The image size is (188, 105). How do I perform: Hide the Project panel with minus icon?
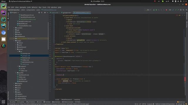(47, 13)
